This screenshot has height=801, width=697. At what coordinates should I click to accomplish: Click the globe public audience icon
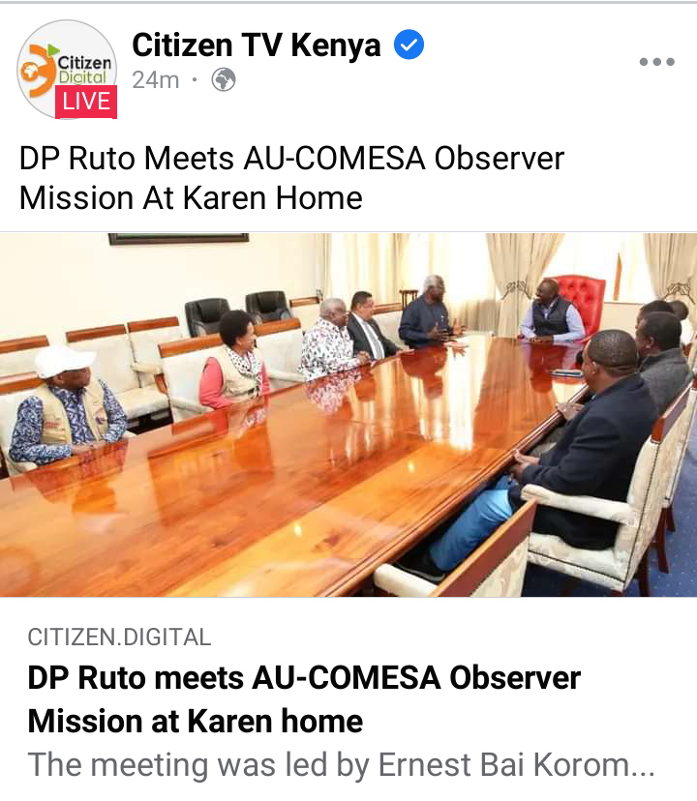pos(224,79)
